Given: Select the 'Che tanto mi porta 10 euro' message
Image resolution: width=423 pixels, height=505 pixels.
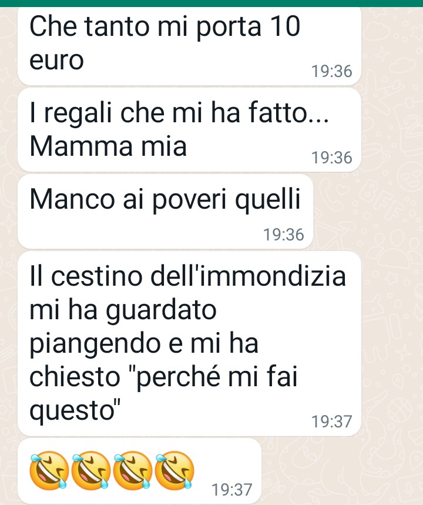Looking at the screenshot, I should [189, 45].
